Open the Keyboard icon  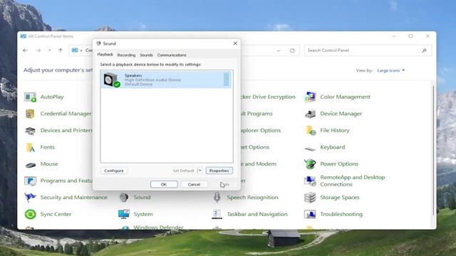tap(310, 149)
